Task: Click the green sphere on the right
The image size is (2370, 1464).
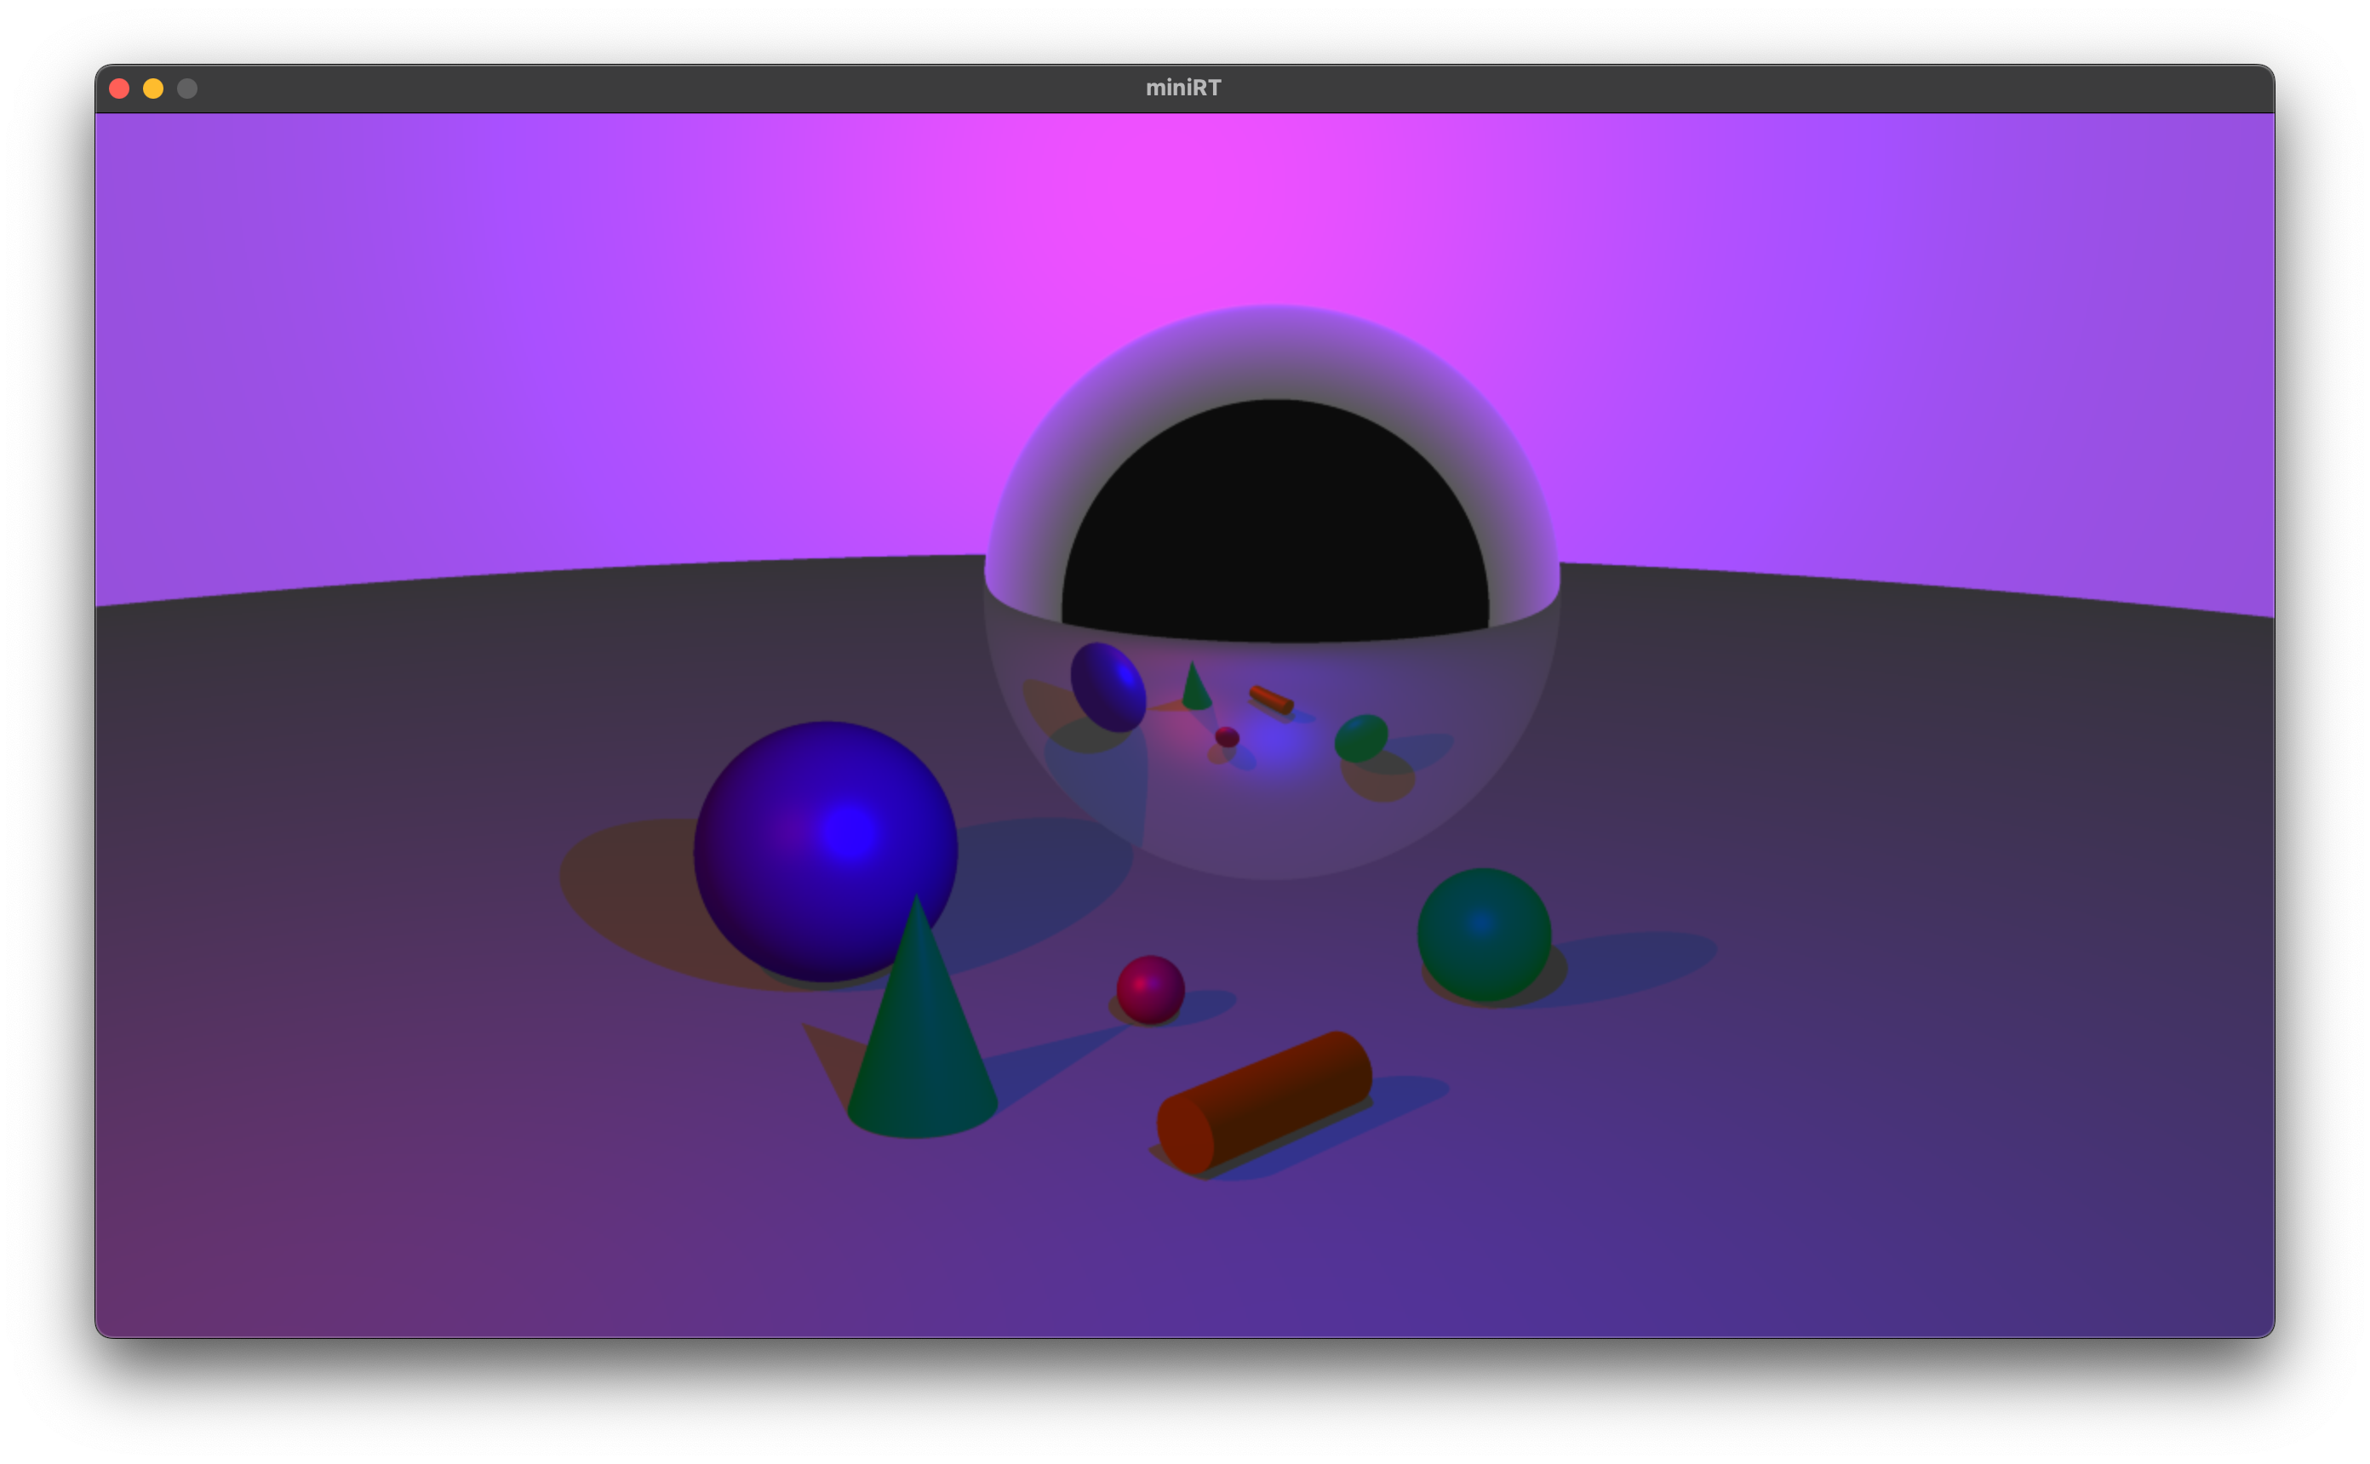Action: point(1483,934)
